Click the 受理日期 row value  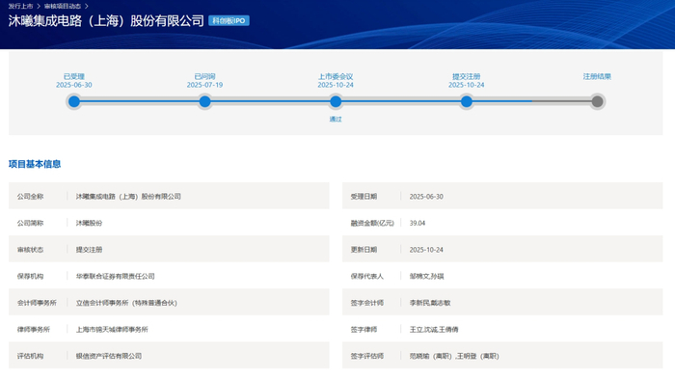point(426,197)
